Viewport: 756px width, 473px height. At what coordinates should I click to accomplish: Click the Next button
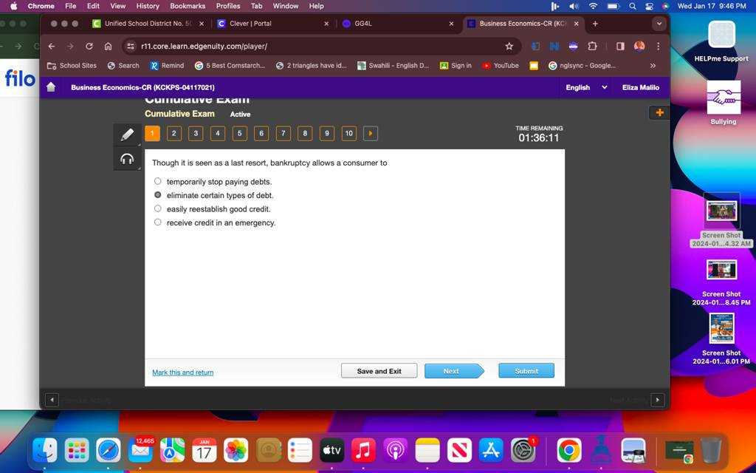click(454, 371)
